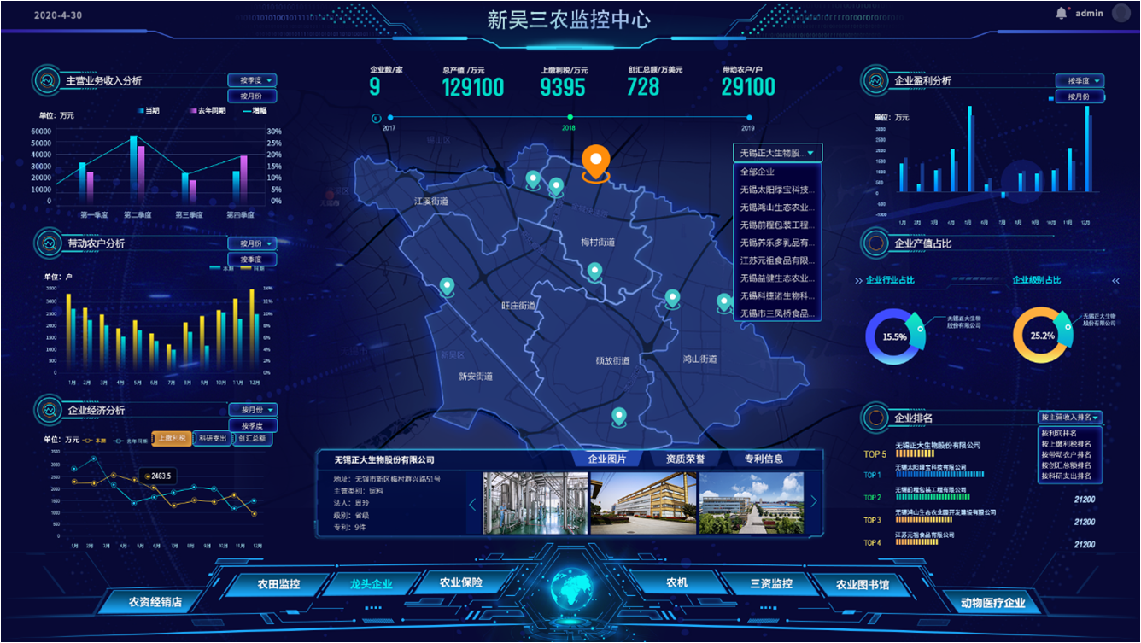
Task: Click the 主营业务收入分析 panel icon
Action: coord(45,80)
